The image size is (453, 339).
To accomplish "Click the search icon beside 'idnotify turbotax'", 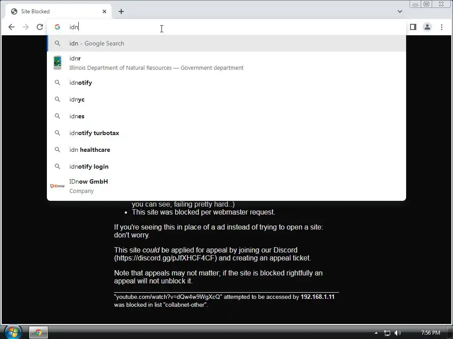I will pos(58,132).
